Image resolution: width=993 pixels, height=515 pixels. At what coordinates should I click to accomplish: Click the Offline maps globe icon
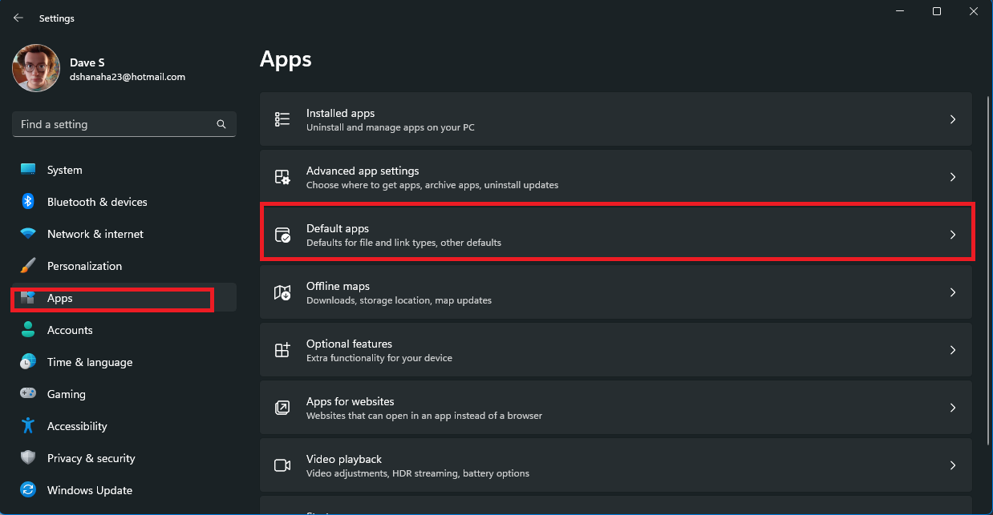tap(282, 292)
